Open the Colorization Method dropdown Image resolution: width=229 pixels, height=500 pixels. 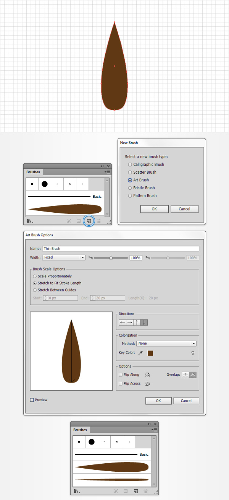click(x=166, y=344)
